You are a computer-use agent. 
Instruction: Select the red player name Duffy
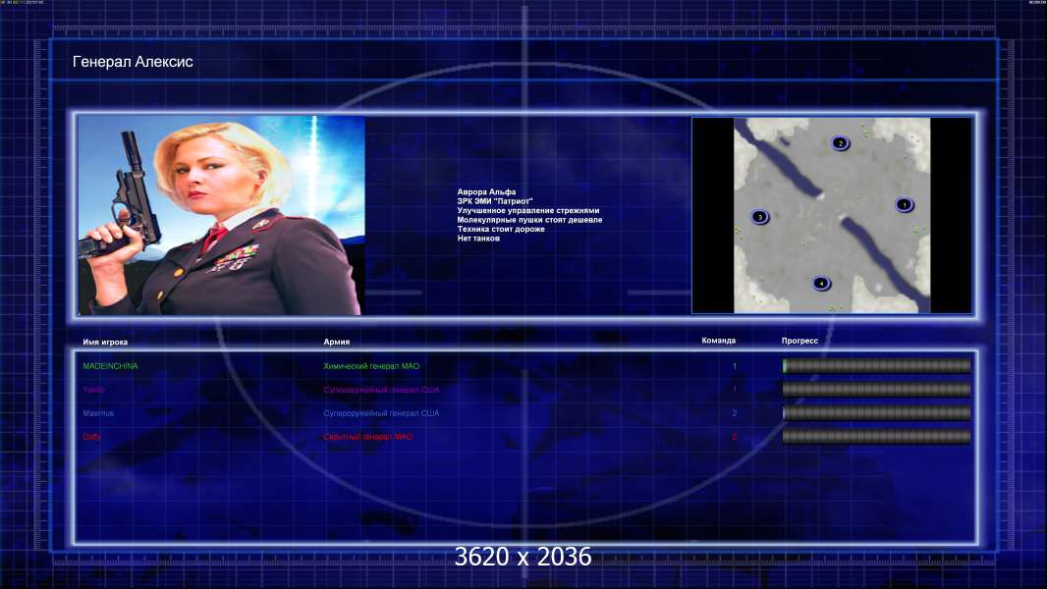[91, 437]
